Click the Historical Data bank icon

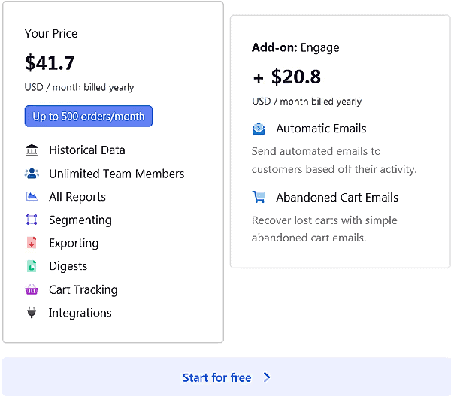point(32,150)
